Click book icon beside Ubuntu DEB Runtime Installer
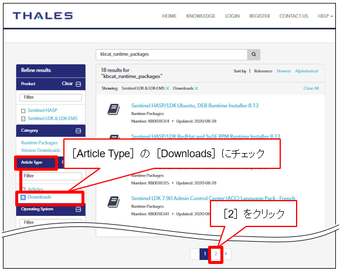Image resolution: width=340 pixels, height=271 pixels. [114, 109]
